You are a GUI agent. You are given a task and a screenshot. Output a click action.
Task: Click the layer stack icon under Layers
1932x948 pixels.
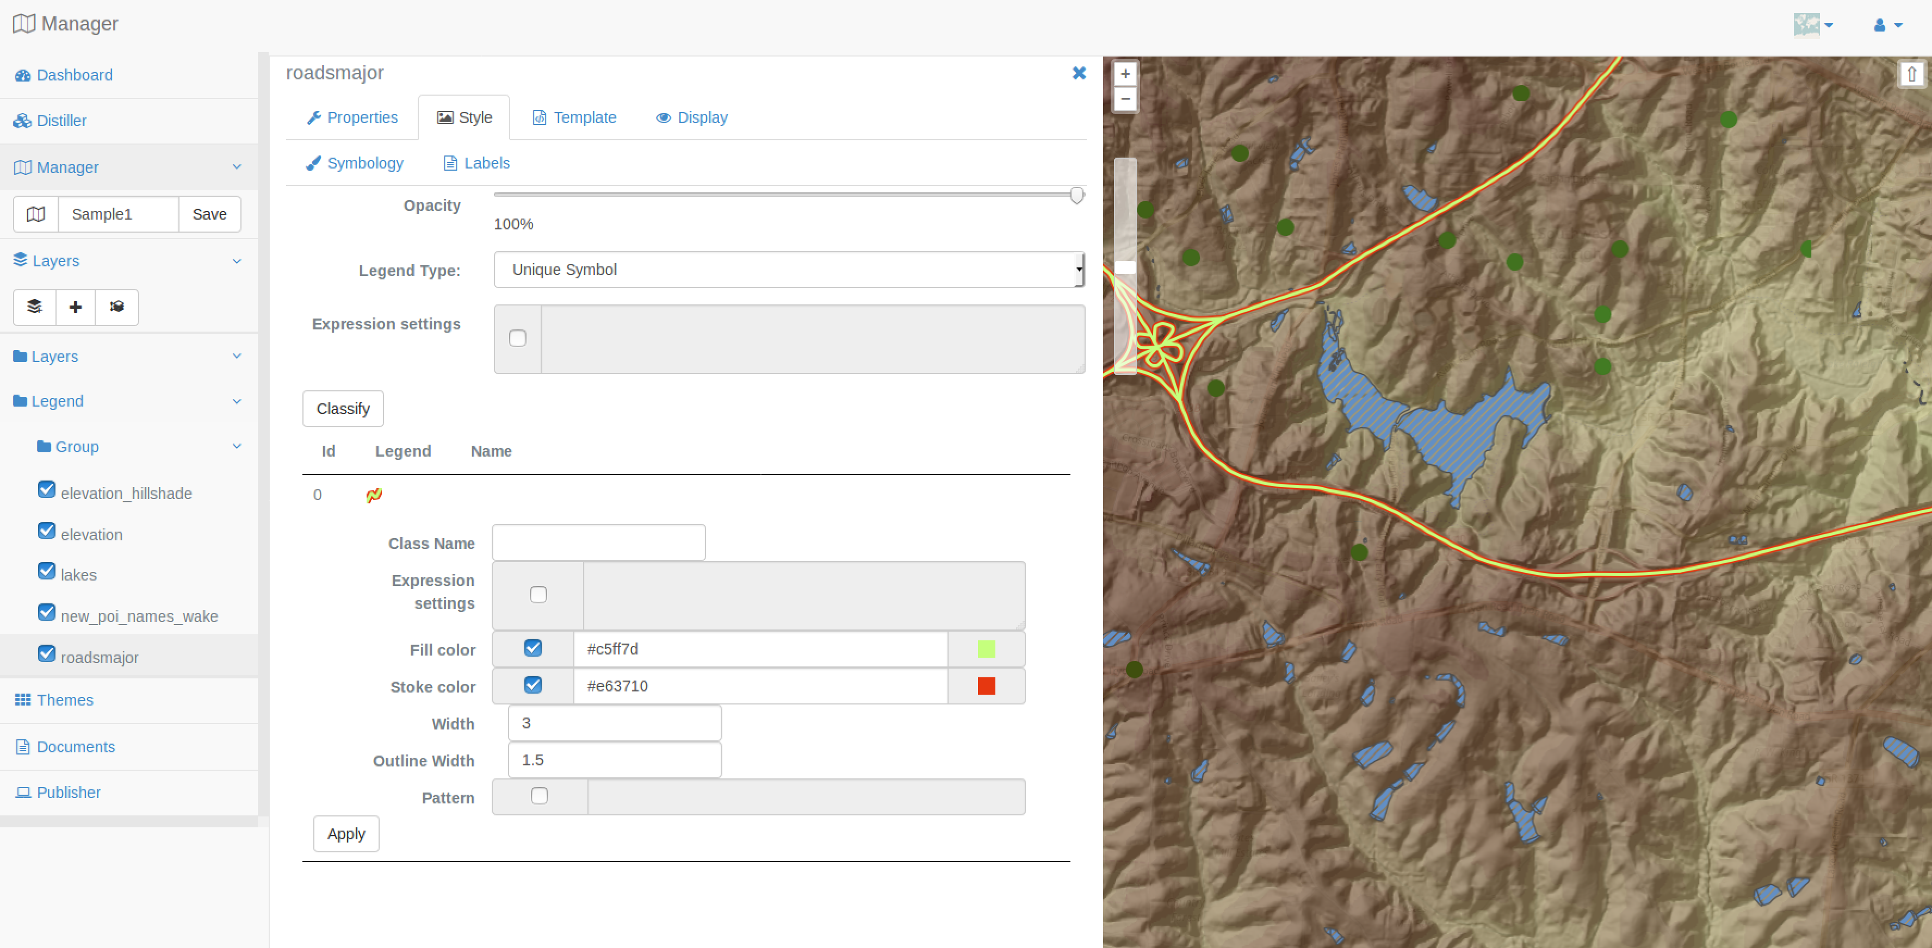[x=34, y=307]
